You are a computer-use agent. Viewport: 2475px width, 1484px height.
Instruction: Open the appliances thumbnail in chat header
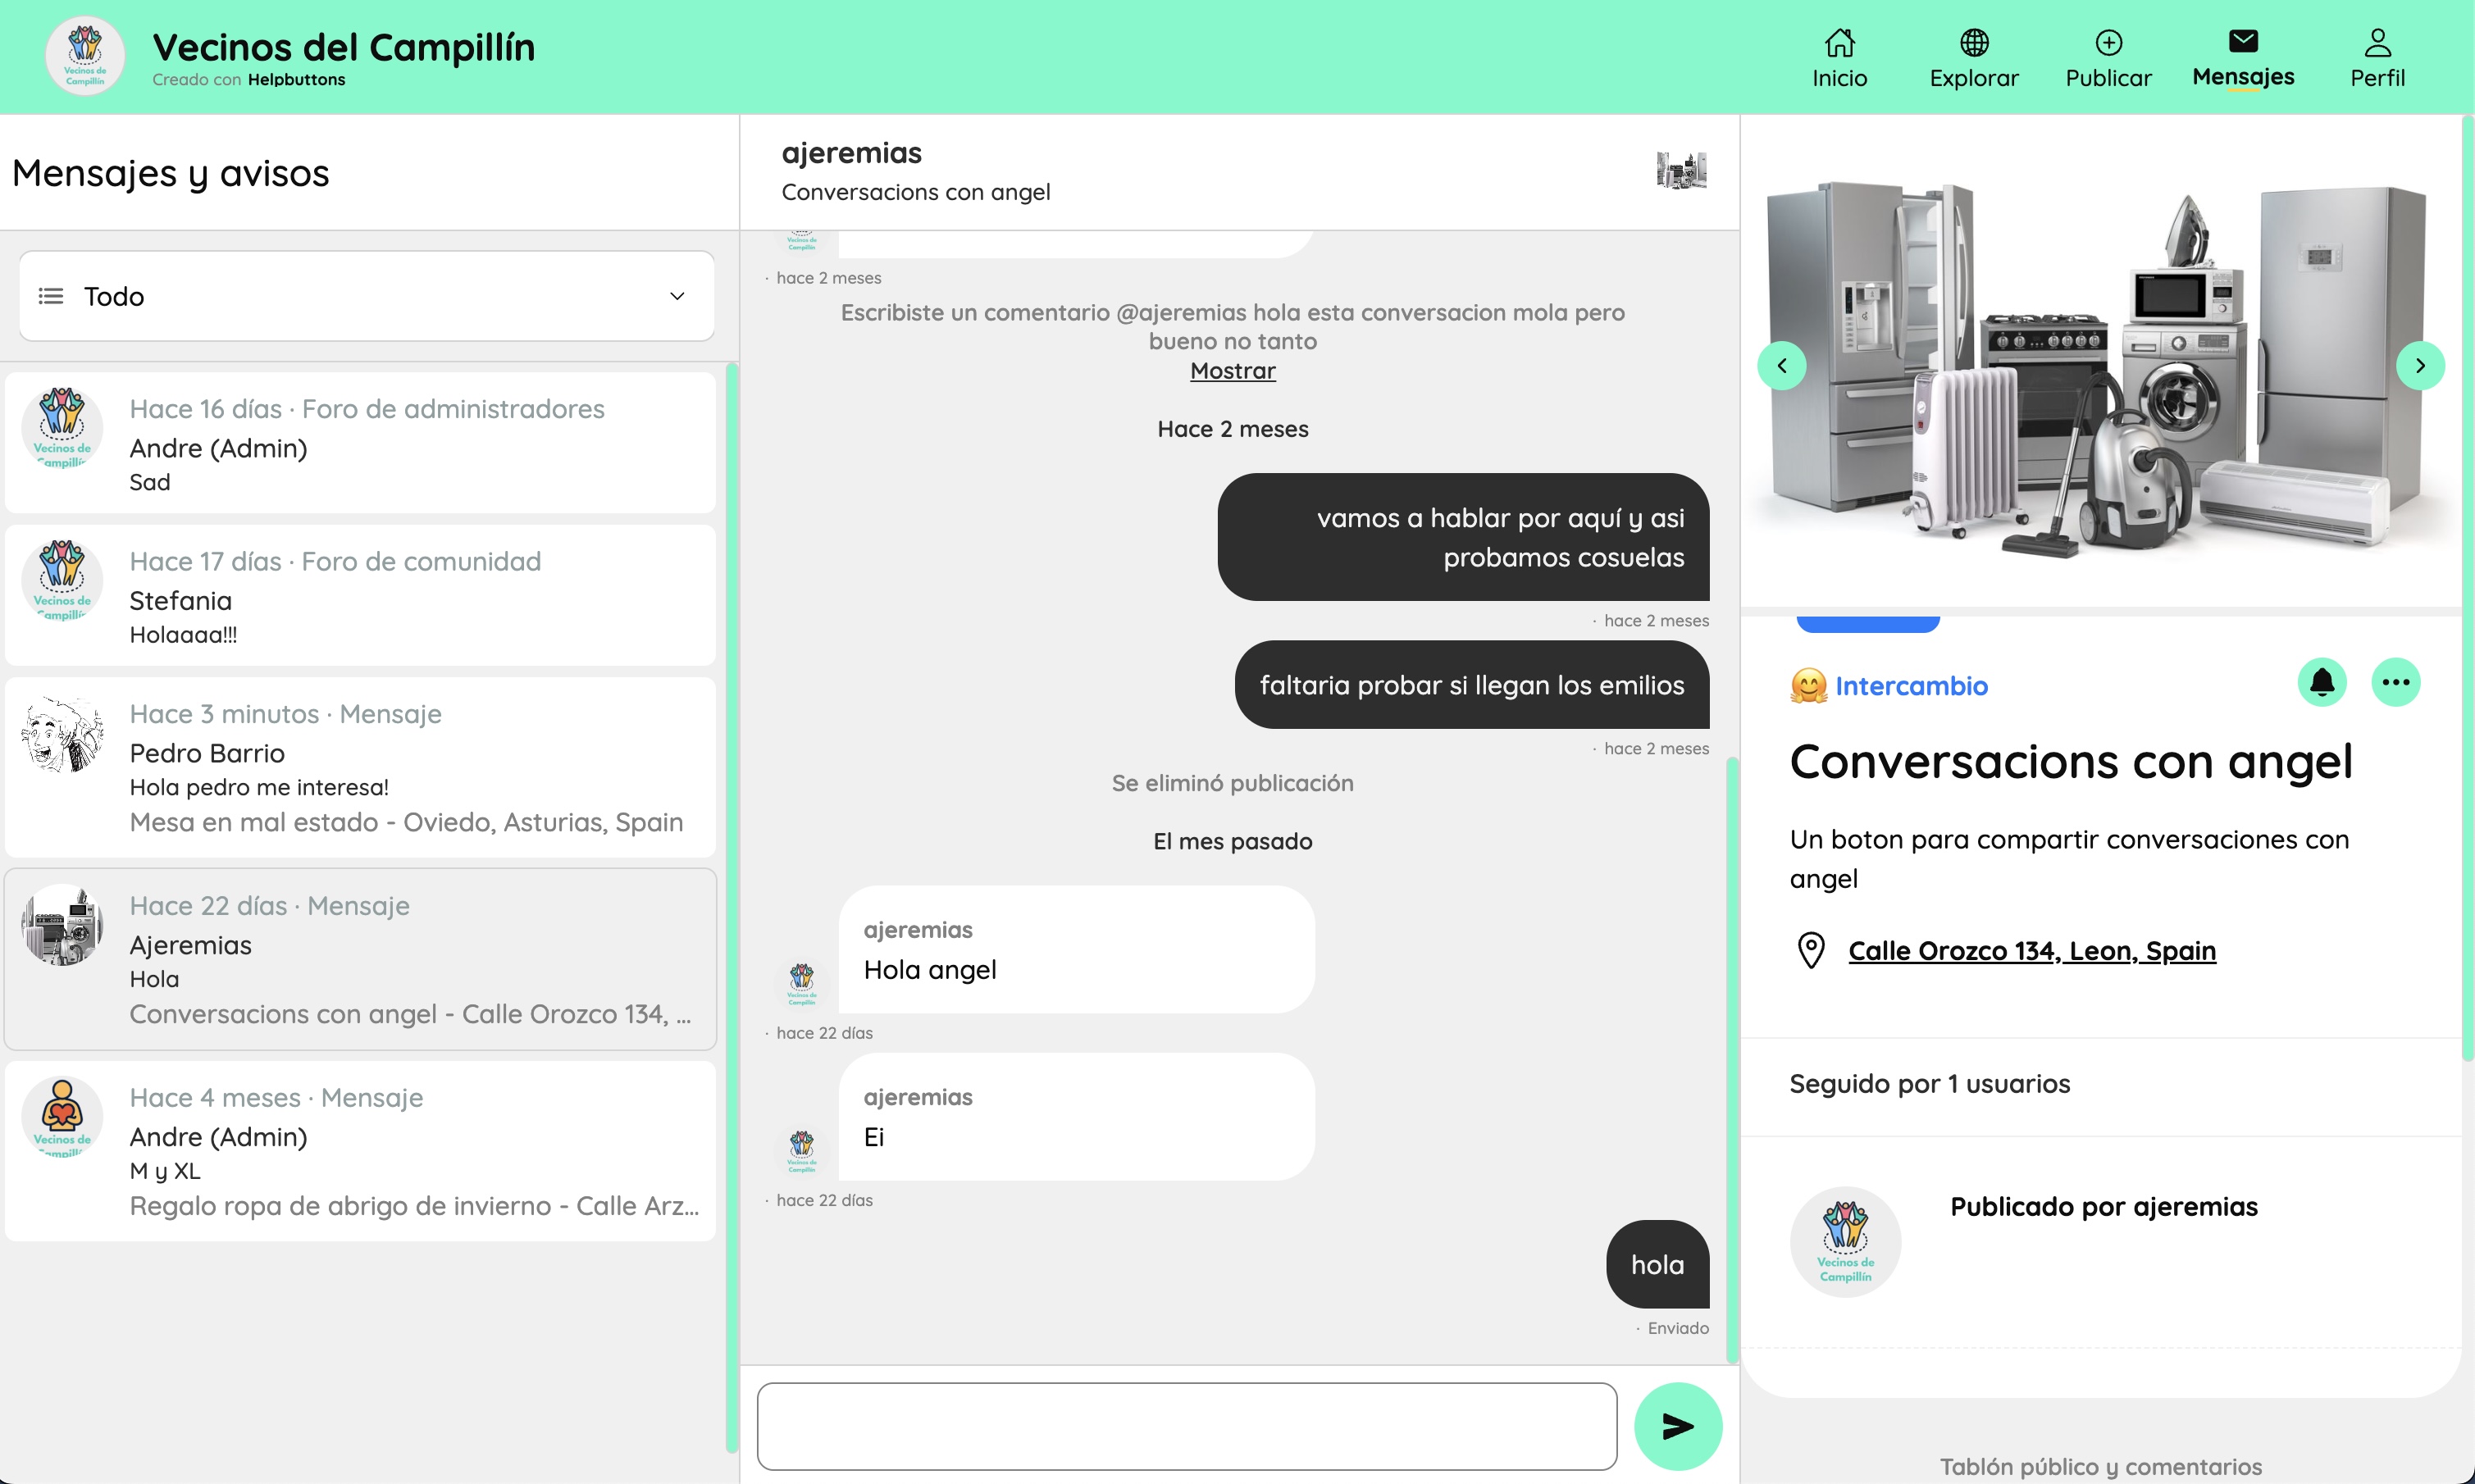(1681, 171)
